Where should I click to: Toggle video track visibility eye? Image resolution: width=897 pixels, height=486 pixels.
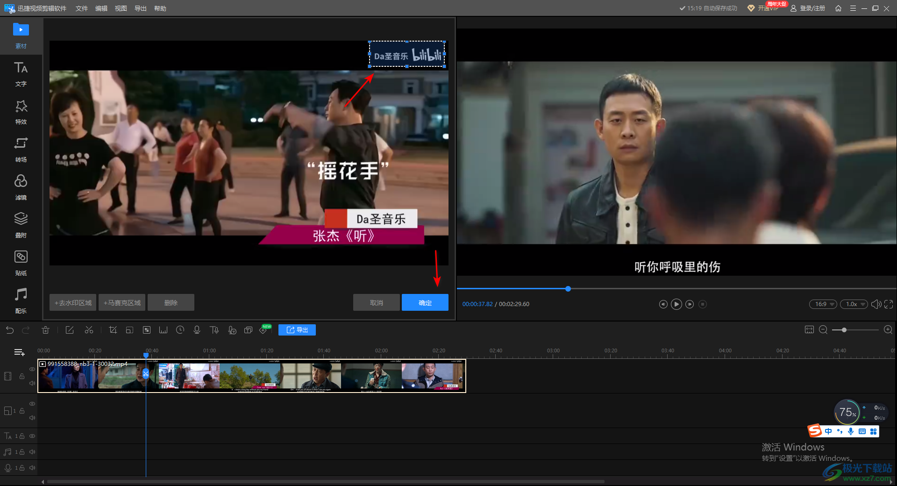pos(32,369)
